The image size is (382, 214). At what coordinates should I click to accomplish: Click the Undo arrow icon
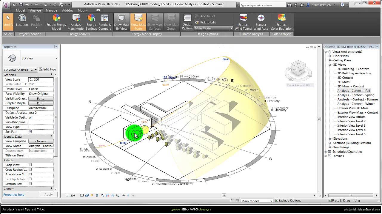(27, 5)
